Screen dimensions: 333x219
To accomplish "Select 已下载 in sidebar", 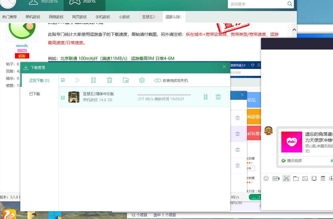I will click(x=35, y=94).
